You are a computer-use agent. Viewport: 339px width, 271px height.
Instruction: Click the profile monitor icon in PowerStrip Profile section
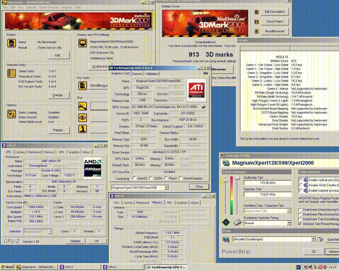(x=226, y=239)
